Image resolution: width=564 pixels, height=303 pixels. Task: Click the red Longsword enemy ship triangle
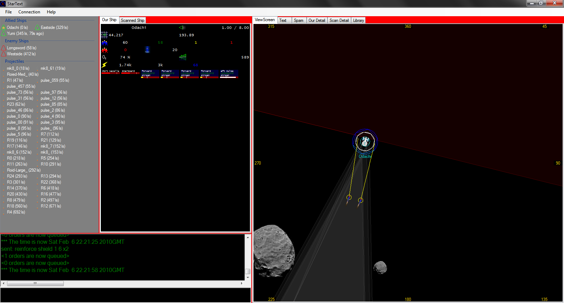4,48
